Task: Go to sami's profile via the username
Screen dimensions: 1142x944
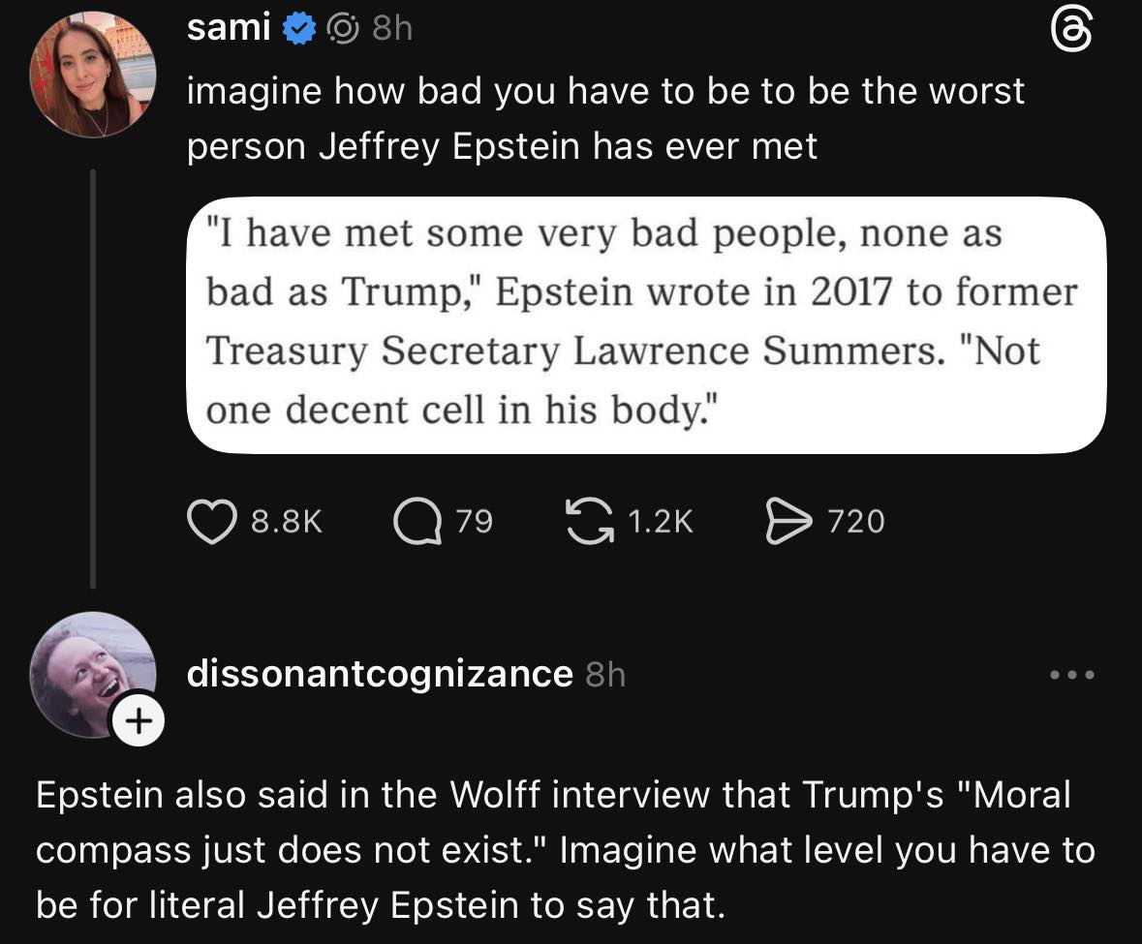Action: tap(228, 29)
